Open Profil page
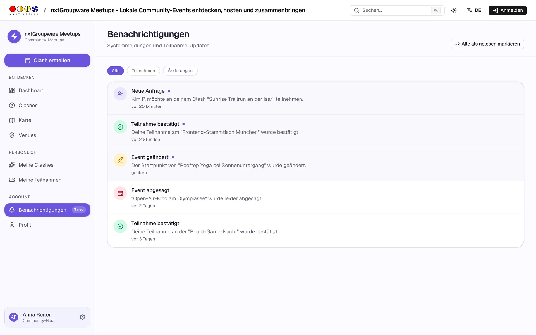 [x=47, y=225]
